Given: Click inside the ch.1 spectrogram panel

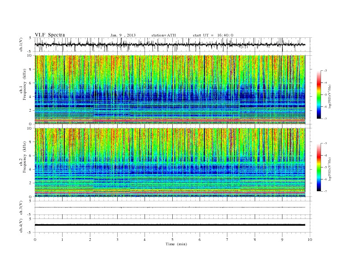Looking at the screenshot, I should click(x=170, y=90).
